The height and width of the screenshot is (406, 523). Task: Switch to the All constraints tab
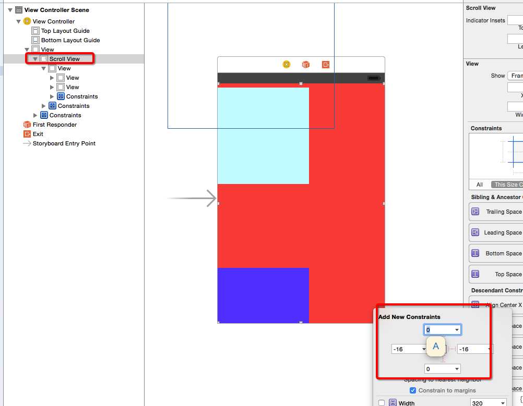pos(480,184)
